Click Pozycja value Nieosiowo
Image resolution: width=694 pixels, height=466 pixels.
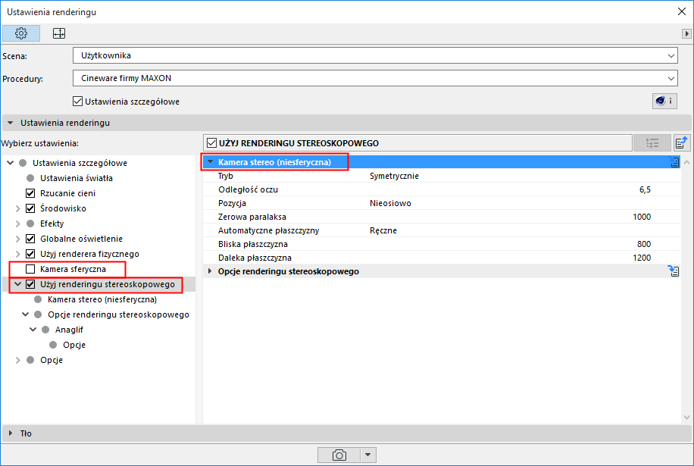pos(390,204)
